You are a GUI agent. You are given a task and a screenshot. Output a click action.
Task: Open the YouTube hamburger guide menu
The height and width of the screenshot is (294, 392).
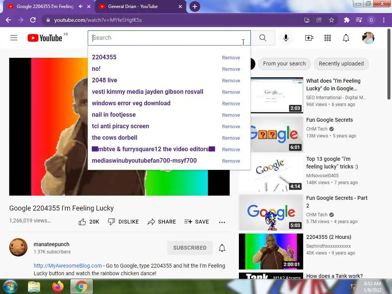(x=14, y=38)
